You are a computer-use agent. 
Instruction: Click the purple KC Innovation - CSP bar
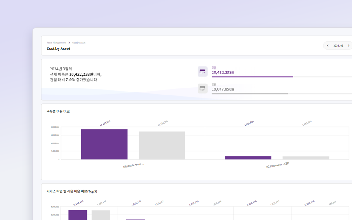[248, 158]
